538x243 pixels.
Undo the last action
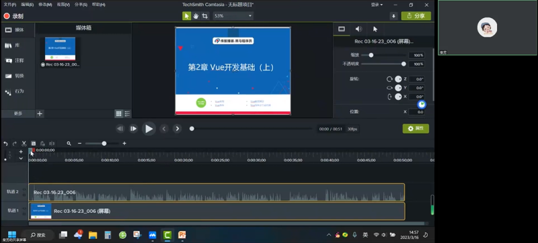[5, 144]
